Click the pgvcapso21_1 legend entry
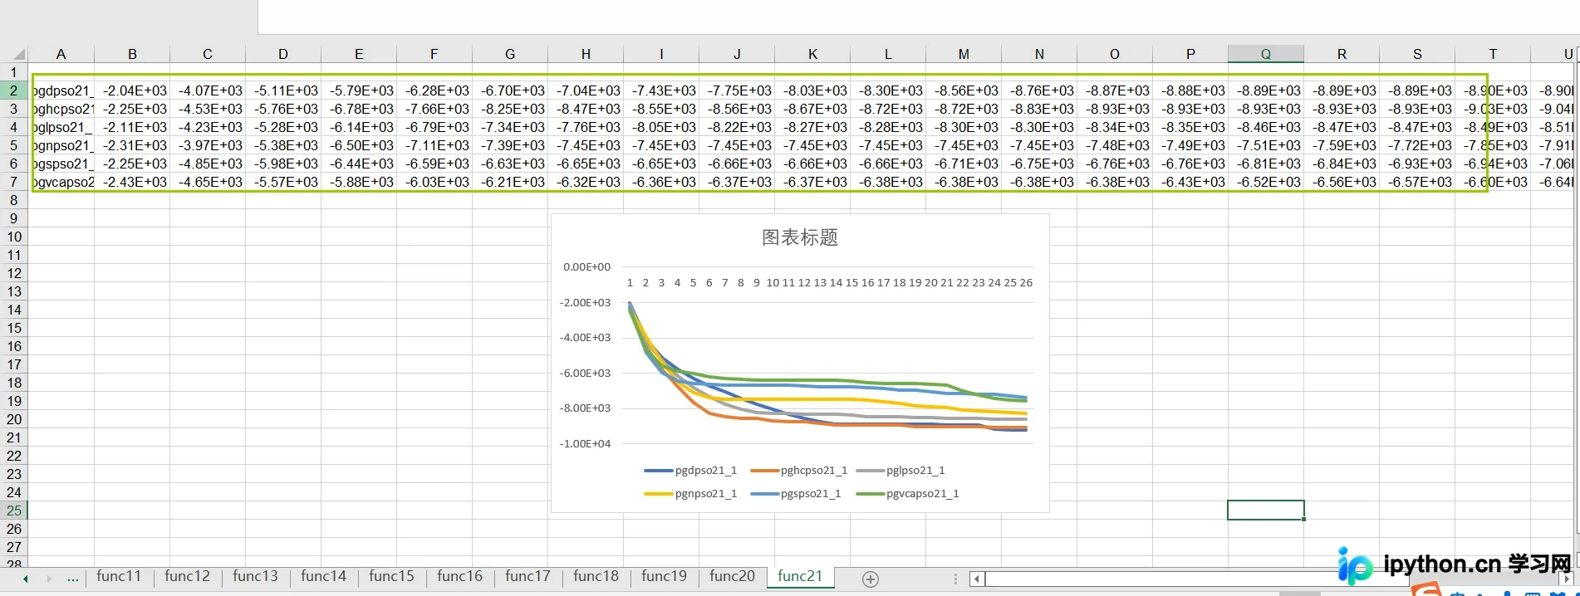1580x596 pixels. pos(907,494)
